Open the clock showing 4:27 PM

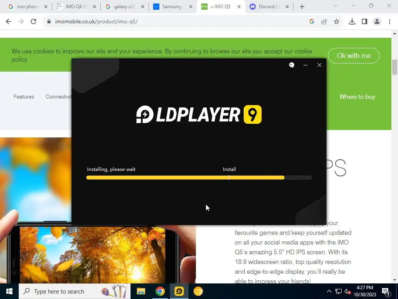[x=365, y=291]
